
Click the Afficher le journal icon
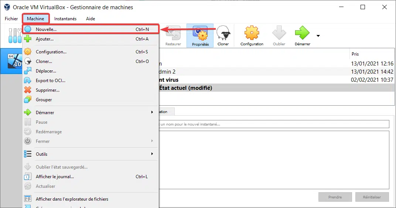[x=28, y=176]
